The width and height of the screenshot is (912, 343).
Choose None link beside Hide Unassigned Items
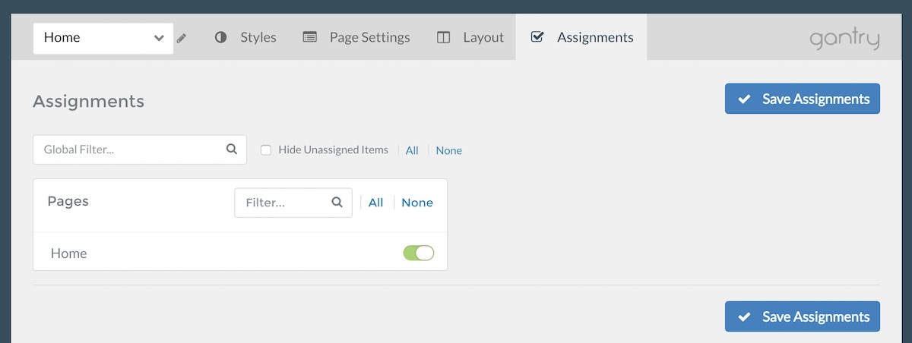point(448,150)
